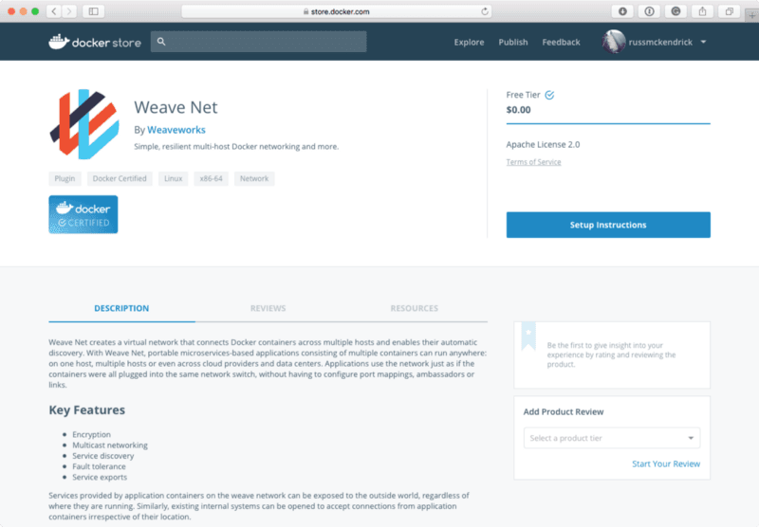Click the Free Tier checkmark icon
Screen dimensions: 759x527
coord(549,95)
